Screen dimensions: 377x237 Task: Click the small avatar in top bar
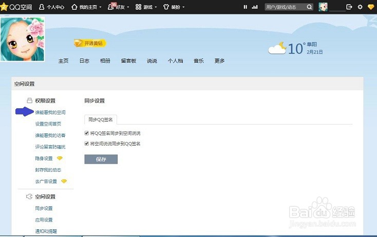(x=323, y=7)
